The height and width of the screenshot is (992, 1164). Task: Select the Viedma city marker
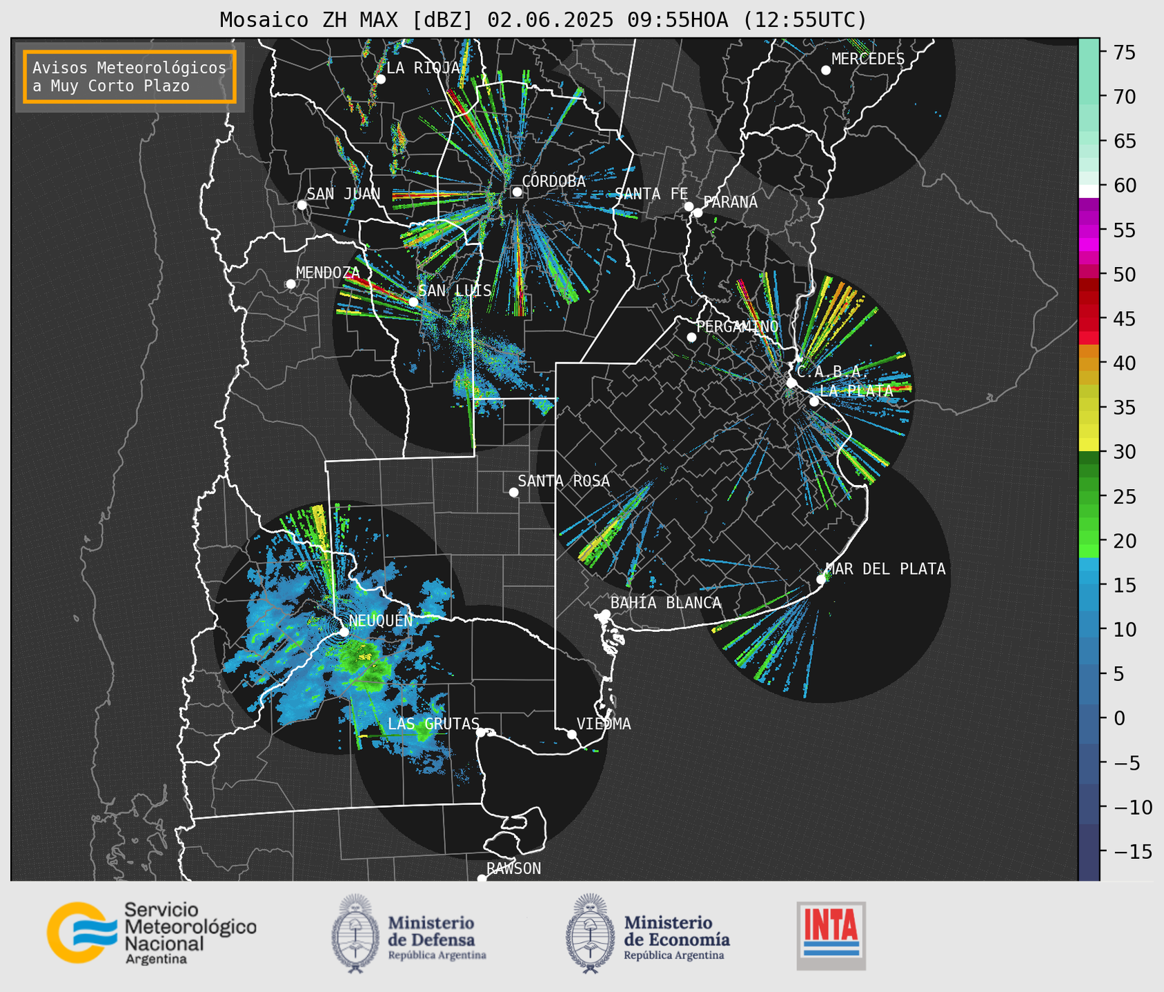click(572, 734)
